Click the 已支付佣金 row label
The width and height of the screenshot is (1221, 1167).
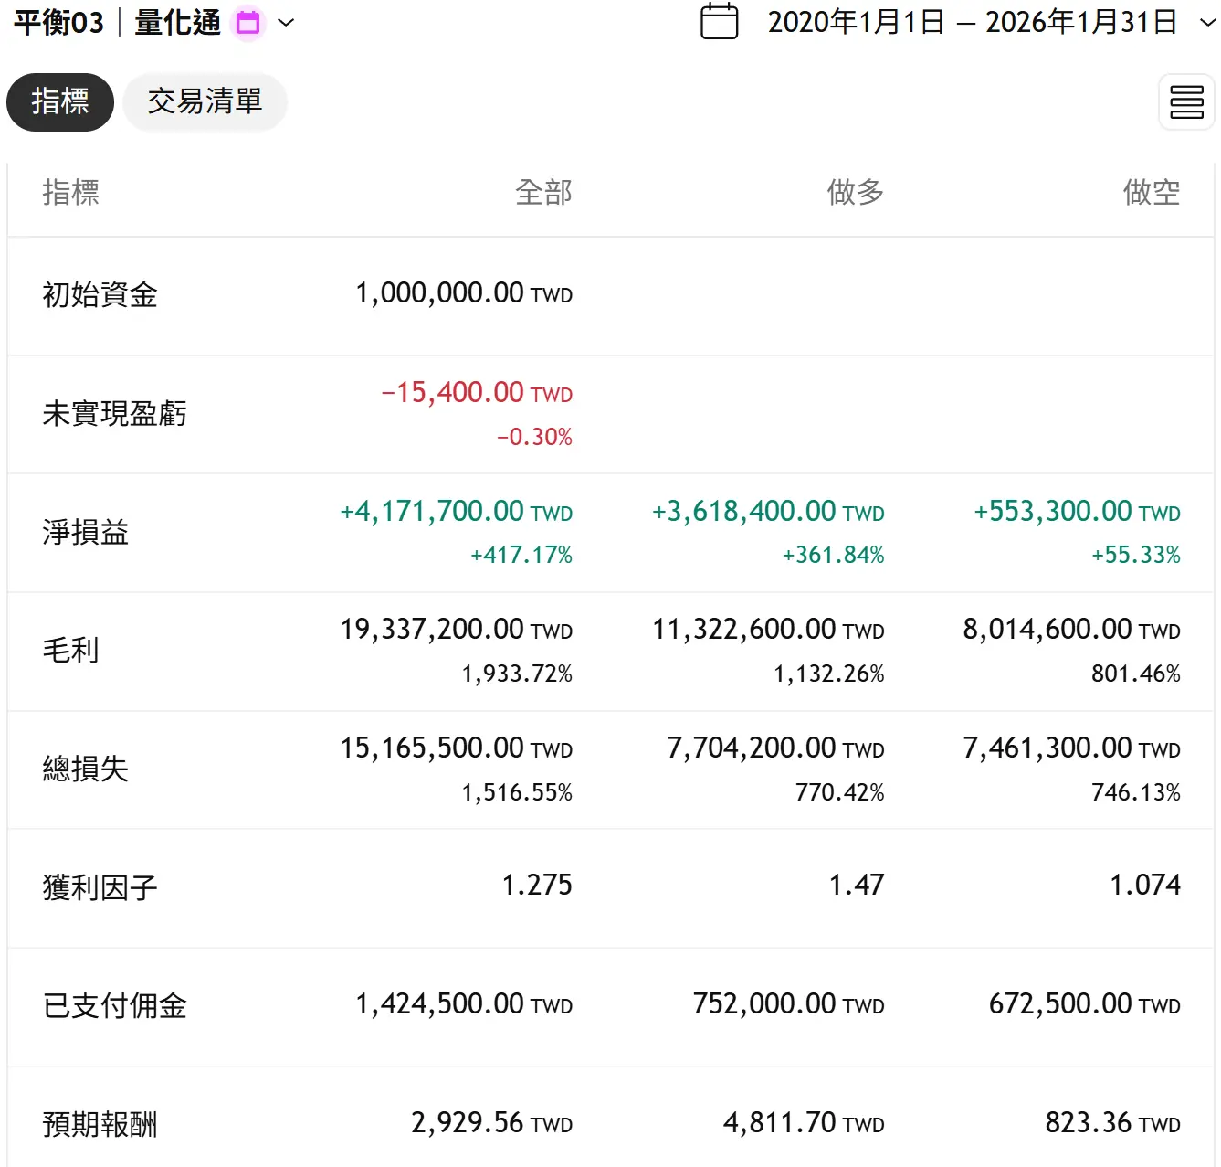[x=114, y=1006]
